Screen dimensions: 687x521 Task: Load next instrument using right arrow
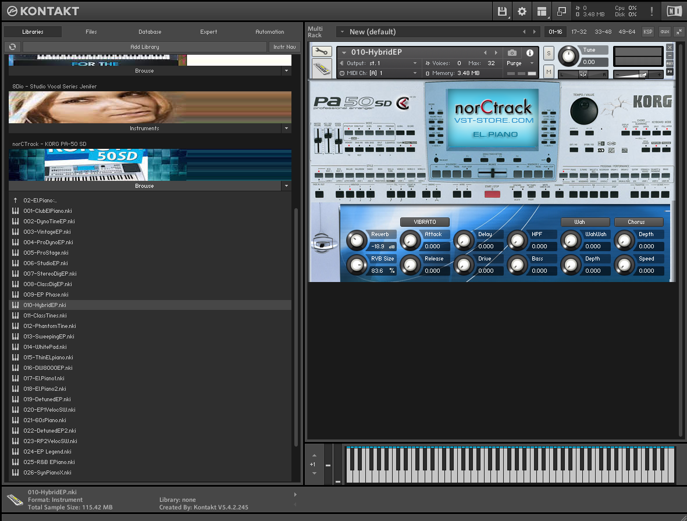pos(496,52)
